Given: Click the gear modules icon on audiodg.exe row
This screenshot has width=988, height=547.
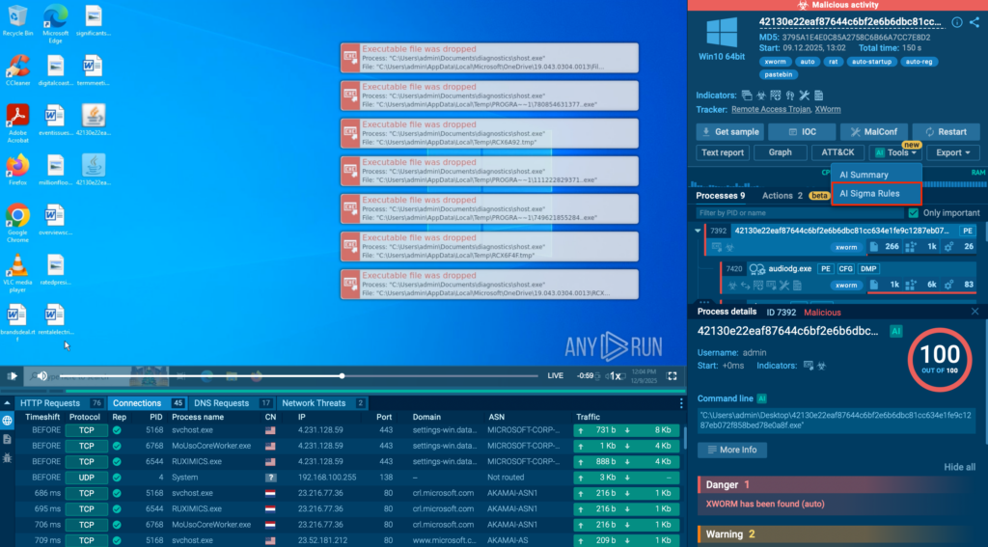Looking at the screenshot, I should (x=949, y=285).
